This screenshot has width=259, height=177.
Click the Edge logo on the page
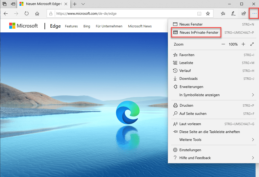point(128,112)
